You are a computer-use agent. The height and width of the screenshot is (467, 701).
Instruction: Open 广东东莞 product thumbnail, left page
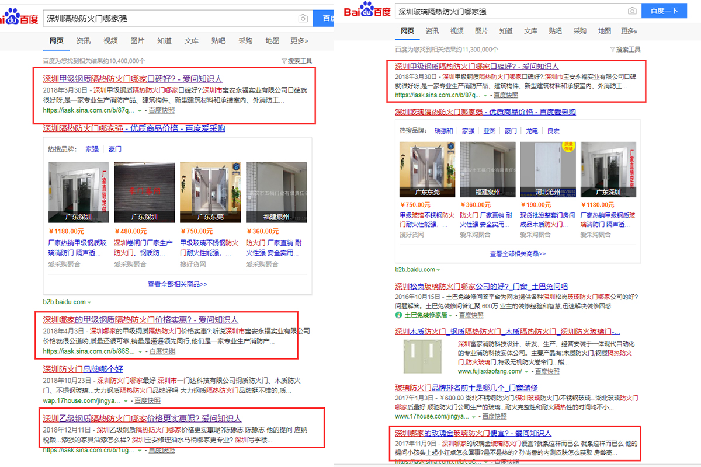coord(209,193)
